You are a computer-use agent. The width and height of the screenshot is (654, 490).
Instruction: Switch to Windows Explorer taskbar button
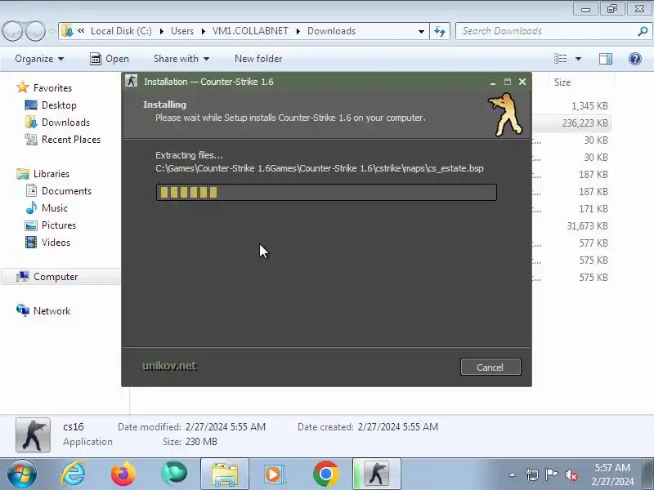click(225, 474)
